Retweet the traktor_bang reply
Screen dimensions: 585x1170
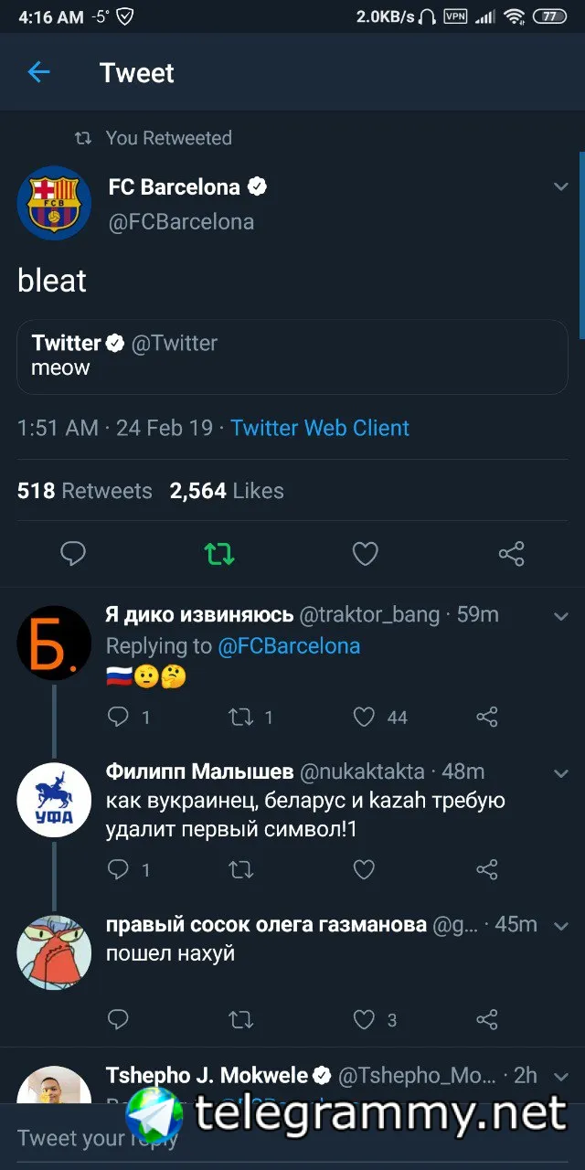click(x=240, y=717)
